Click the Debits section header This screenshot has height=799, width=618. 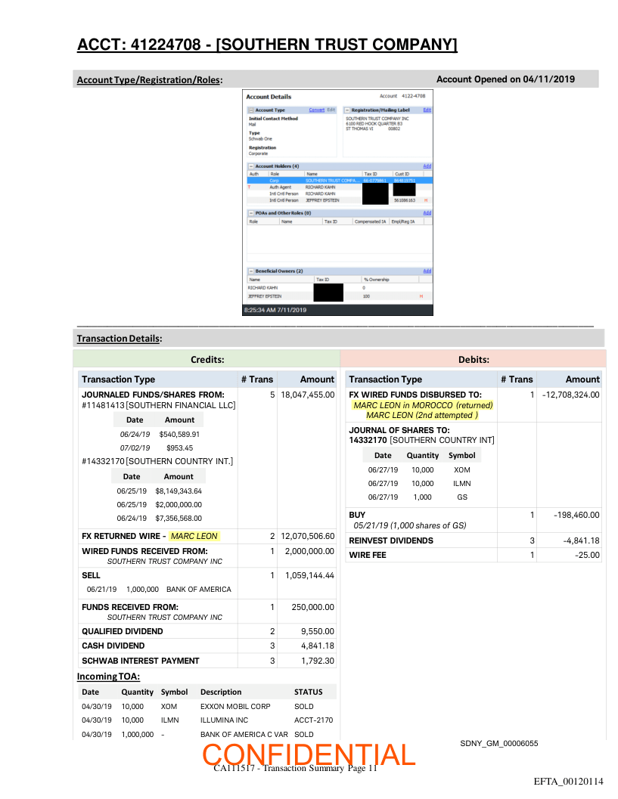pos(474,360)
